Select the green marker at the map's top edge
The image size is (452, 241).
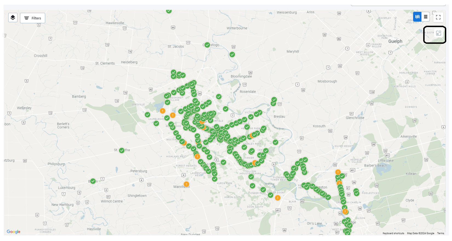click(169, 11)
